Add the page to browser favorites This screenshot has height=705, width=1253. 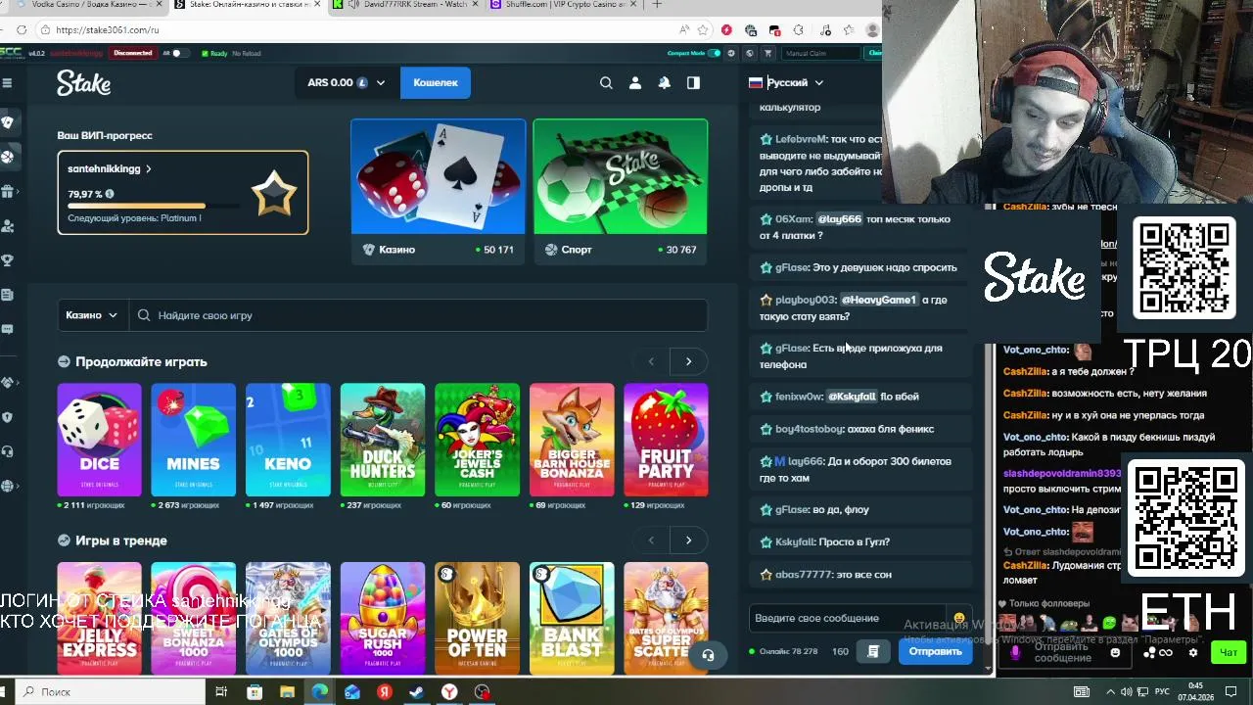point(703,30)
